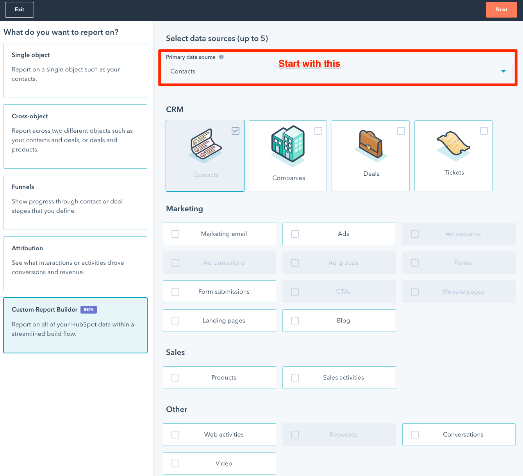
Task: Click the BETA badge on Custom Report Builder
Action: coord(89,310)
